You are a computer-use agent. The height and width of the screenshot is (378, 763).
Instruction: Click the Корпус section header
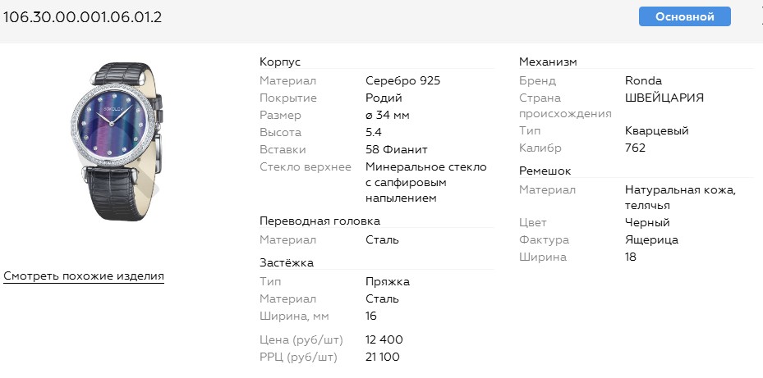tap(280, 62)
